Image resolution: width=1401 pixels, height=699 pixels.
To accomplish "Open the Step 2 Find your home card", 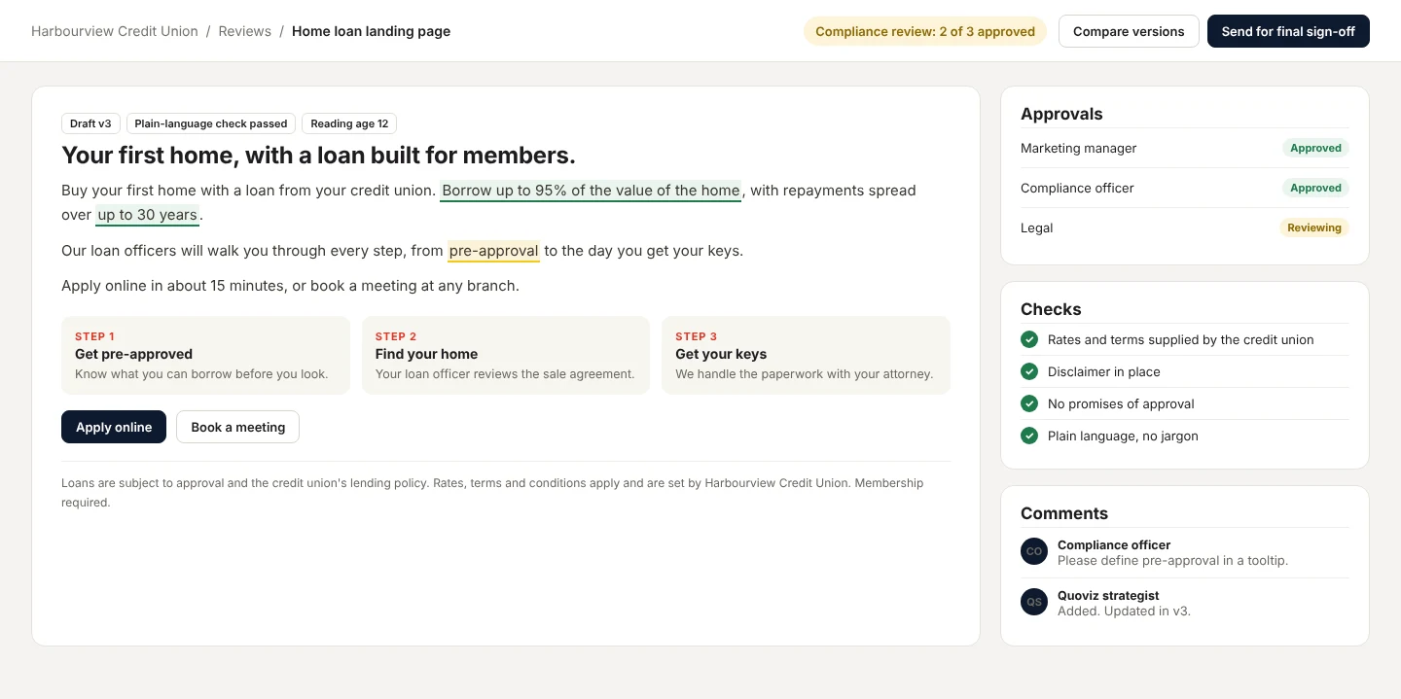I will click(x=505, y=355).
